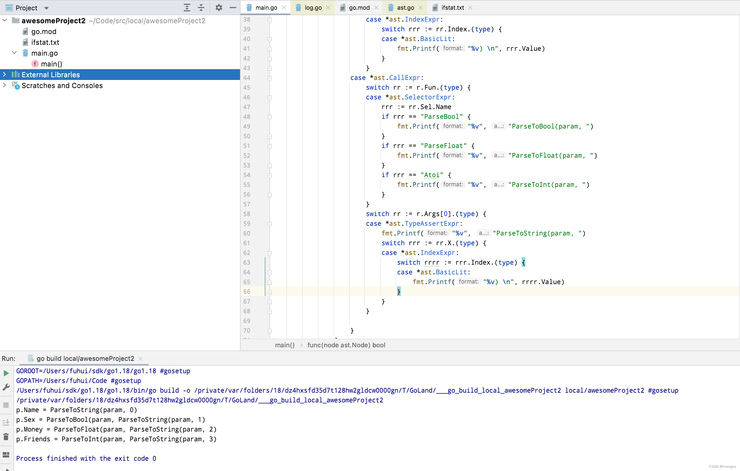Select main.go file in project tree
The height and width of the screenshot is (471, 740).
44,53
